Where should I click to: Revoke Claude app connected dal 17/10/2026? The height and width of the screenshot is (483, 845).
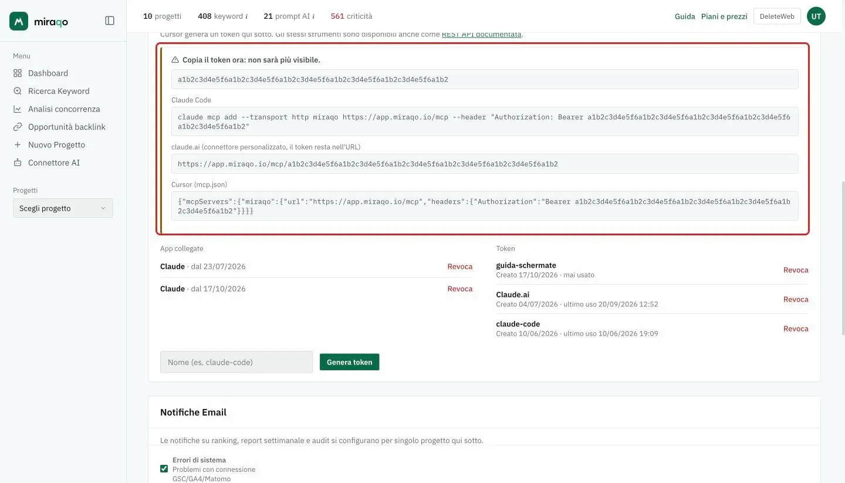[x=460, y=289]
